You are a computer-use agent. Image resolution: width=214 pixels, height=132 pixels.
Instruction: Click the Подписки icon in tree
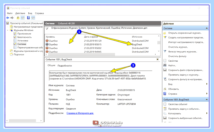11,54
